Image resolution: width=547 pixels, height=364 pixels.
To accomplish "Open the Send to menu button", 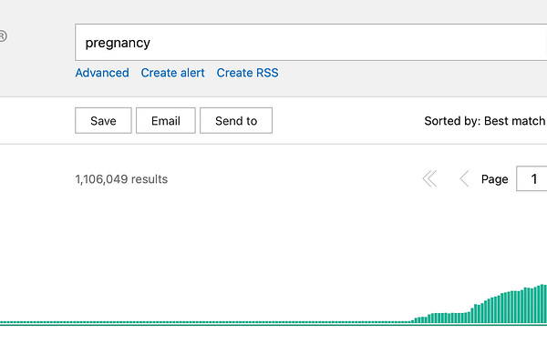I will (236, 120).
